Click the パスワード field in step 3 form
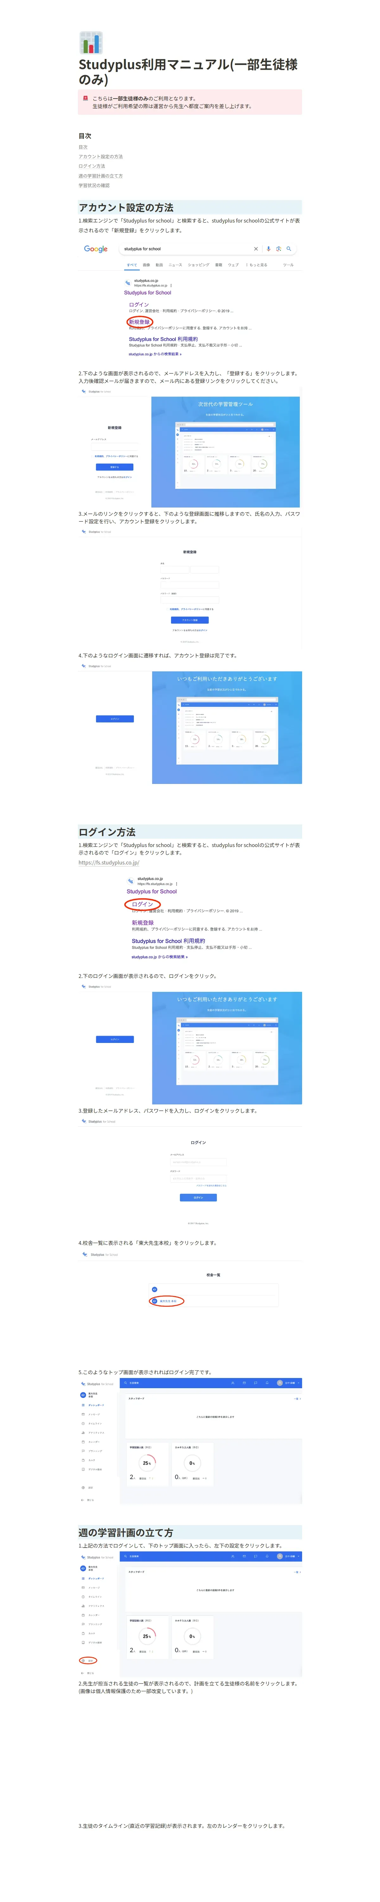The width and height of the screenshot is (380, 1902). pos(190,585)
